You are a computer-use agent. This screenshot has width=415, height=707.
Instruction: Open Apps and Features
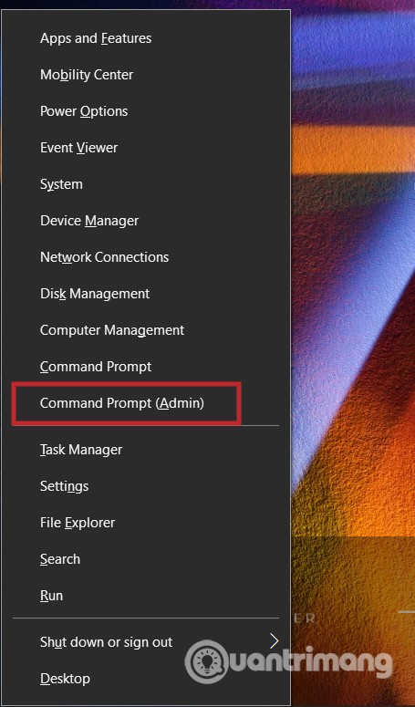(146, 38)
